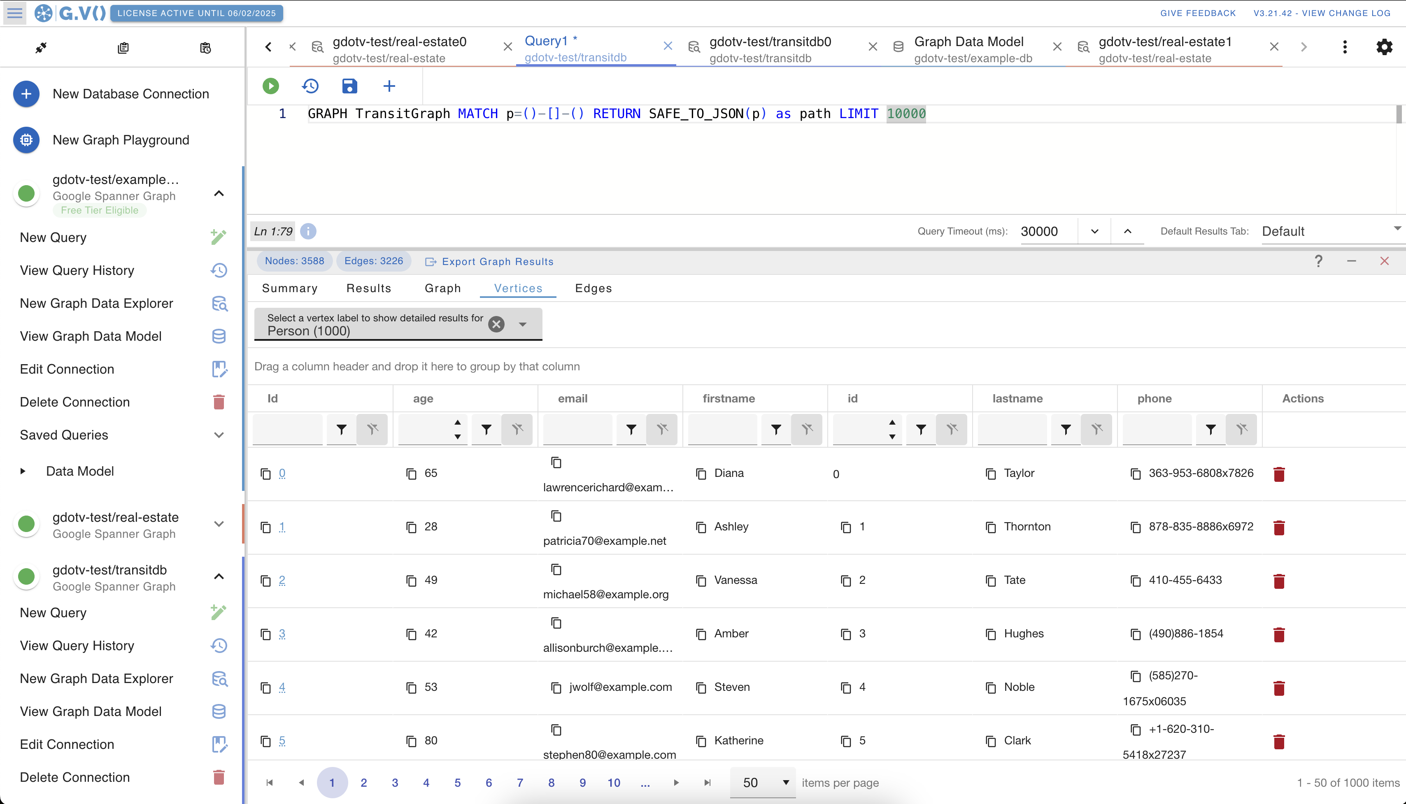Toggle age column ascending sort stepper

458,422
